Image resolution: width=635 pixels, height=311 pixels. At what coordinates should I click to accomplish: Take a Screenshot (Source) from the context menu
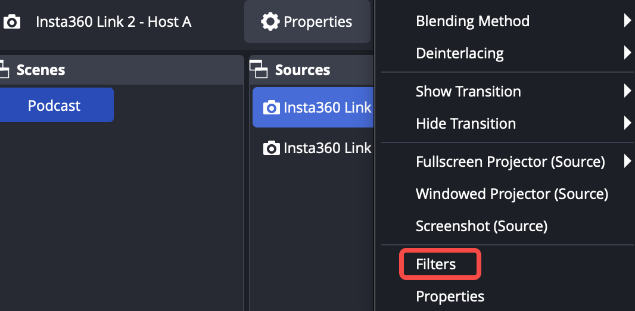tap(481, 226)
